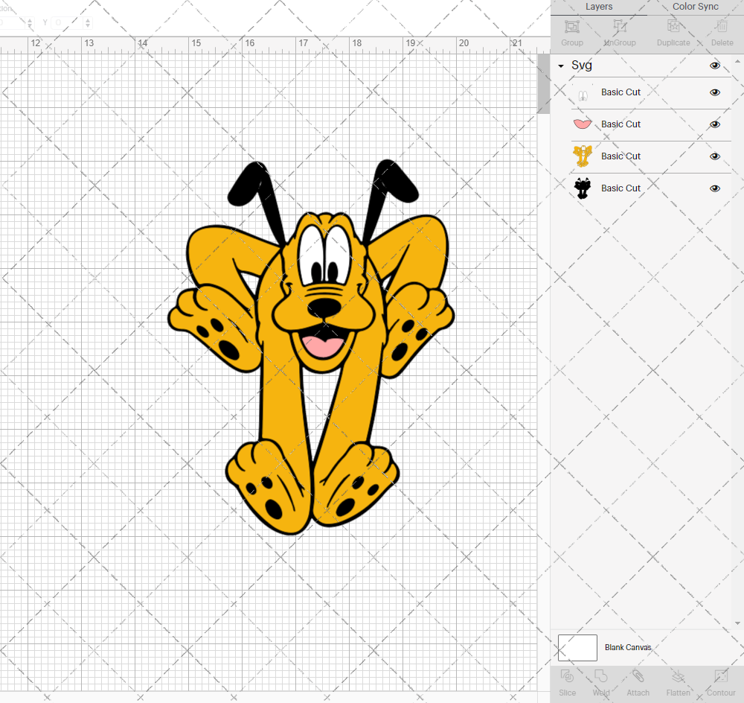
Task: Hide the yellow body Basic Cut layer
Action: coord(714,156)
